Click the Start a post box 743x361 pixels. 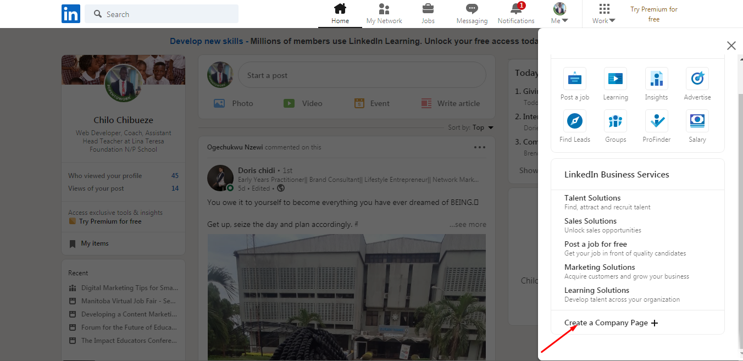pyautogui.click(x=362, y=75)
